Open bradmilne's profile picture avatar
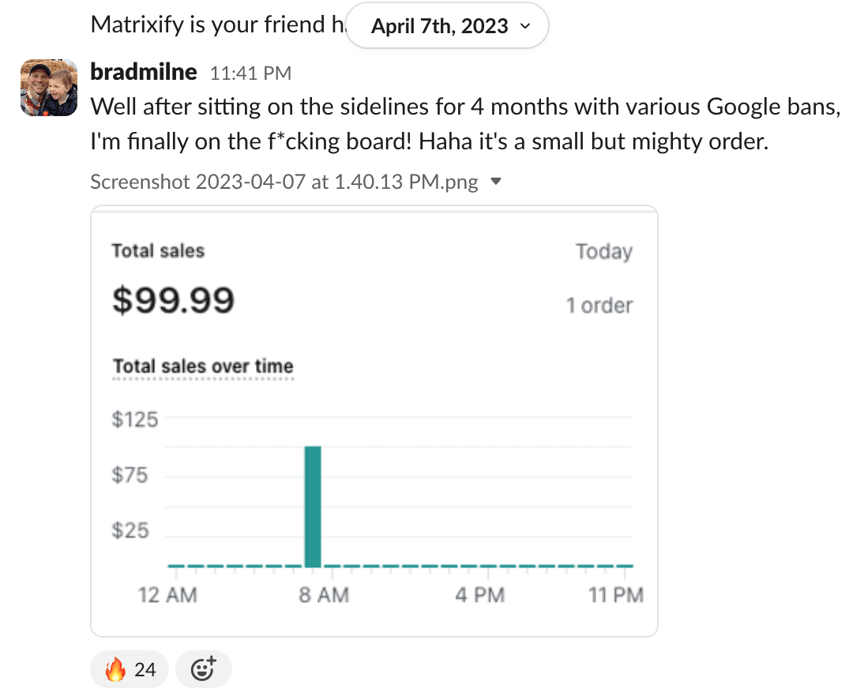This screenshot has width=864, height=700. (x=49, y=87)
